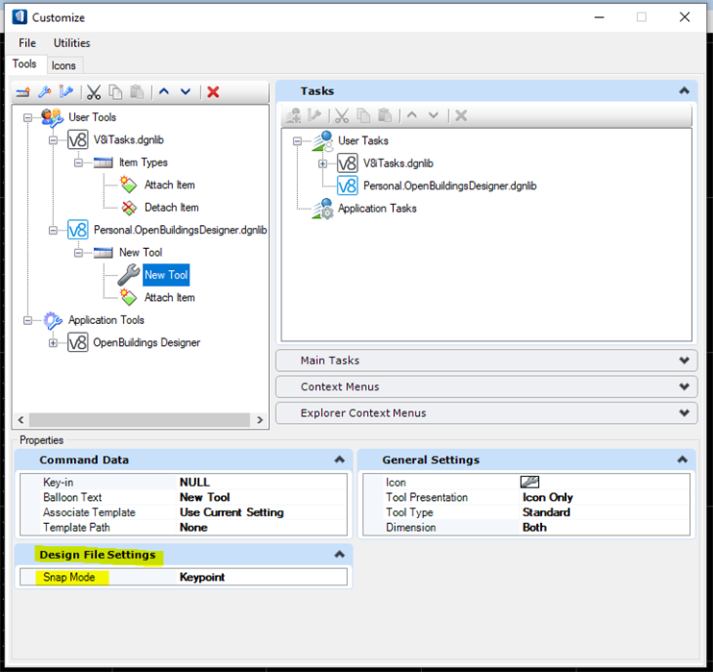
Task: Close the Customize dialog window
Action: [684, 17]
